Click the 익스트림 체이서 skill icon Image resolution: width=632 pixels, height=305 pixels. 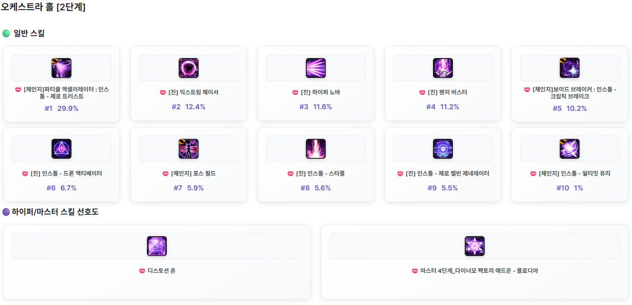pos(189,68)
